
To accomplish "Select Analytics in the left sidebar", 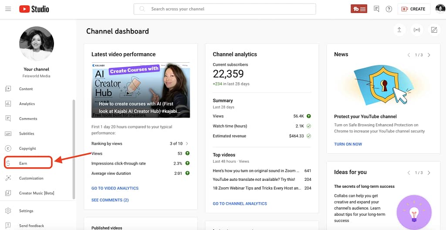I will pos(27,104).
